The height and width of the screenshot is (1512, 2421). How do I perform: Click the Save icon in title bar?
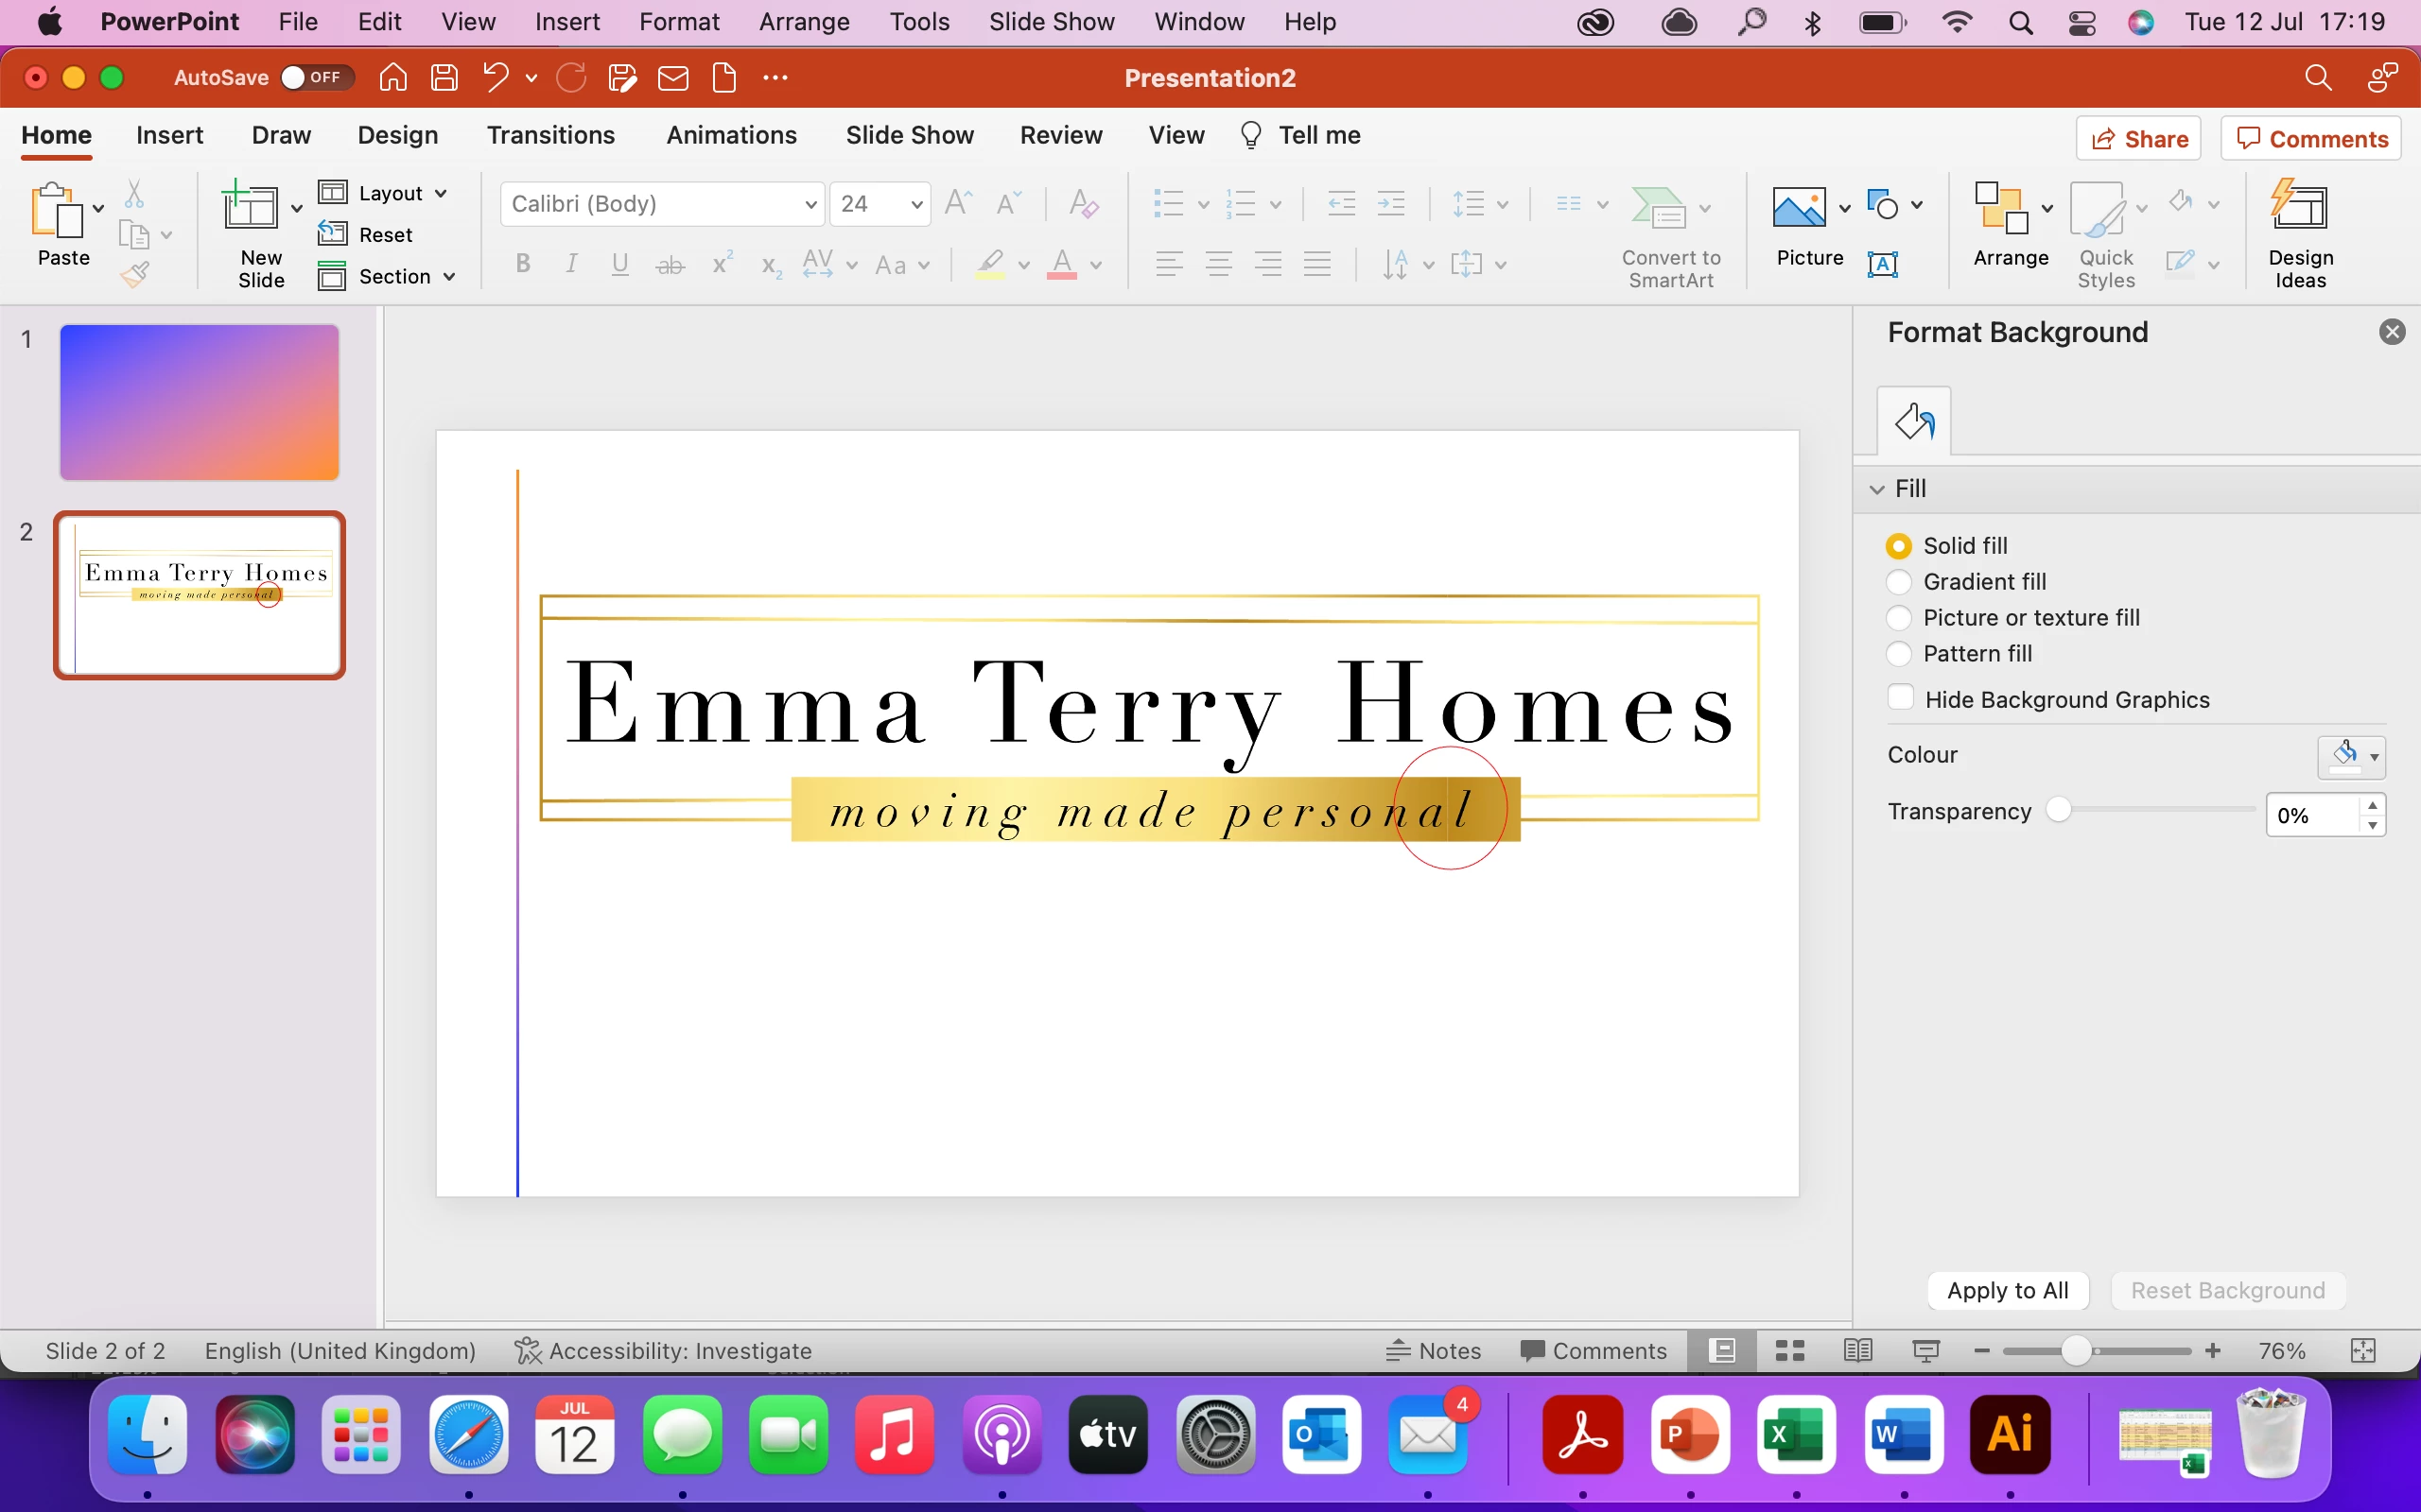pyautogui.click(x=444, y=77)
